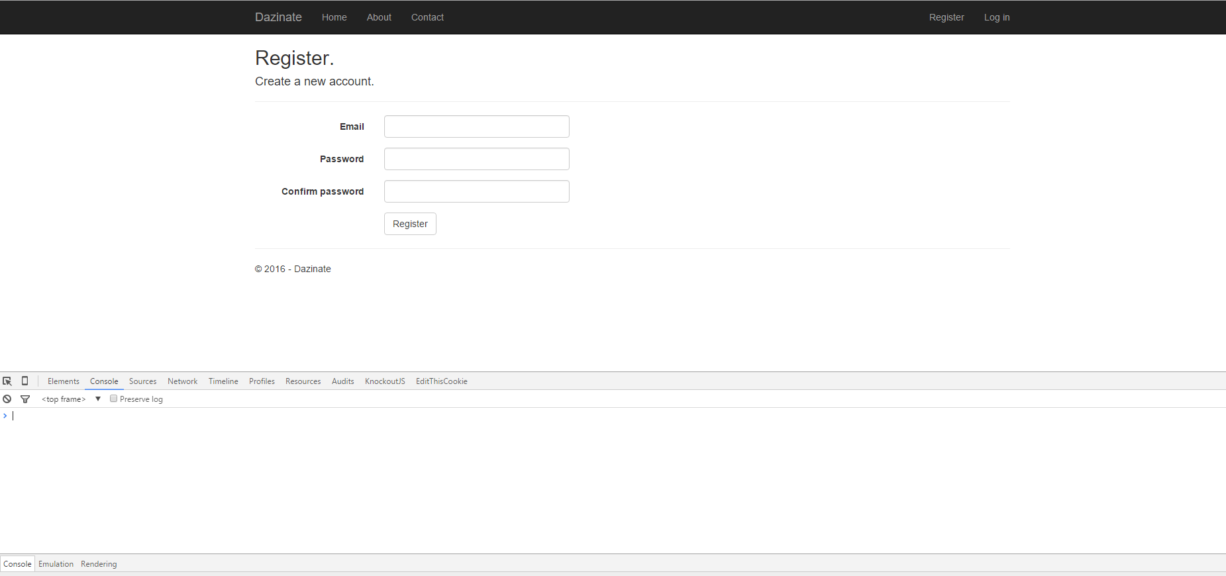
Task: Click the Dazinate brand link
Action: (x=278, y=17)
